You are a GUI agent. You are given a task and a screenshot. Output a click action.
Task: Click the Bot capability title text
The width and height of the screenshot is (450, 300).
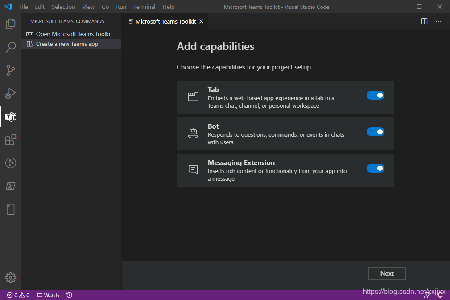point(213,126)
